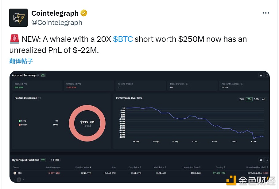
Task: Click the Cointelegraph profile avatar
Action: pos(19,18)
